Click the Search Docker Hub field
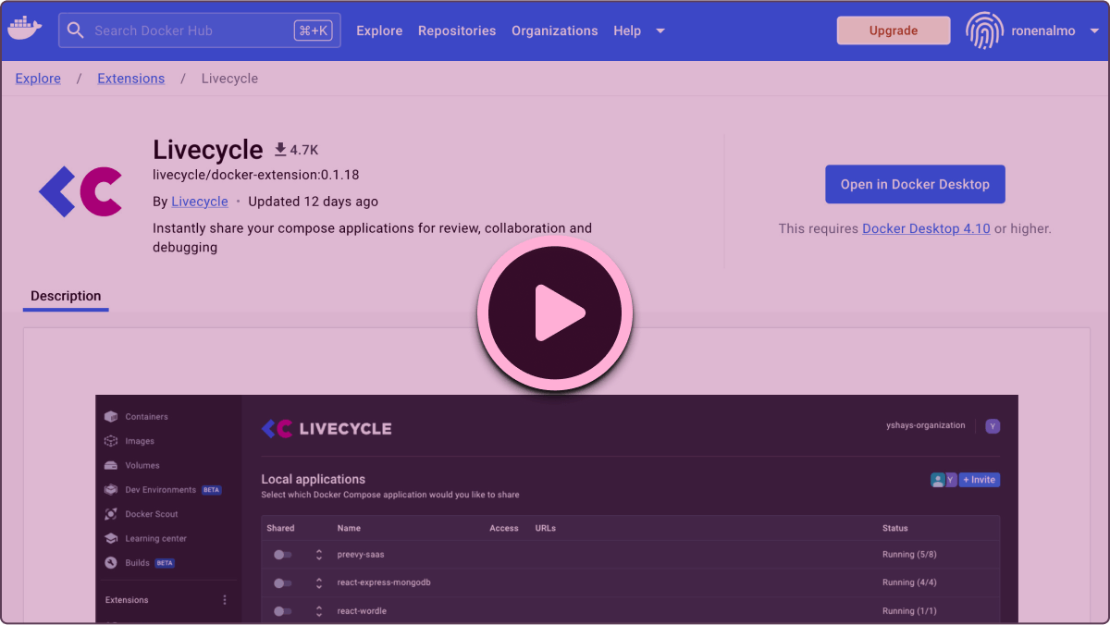The image size is (1110, 625). [x=199, y=31]
